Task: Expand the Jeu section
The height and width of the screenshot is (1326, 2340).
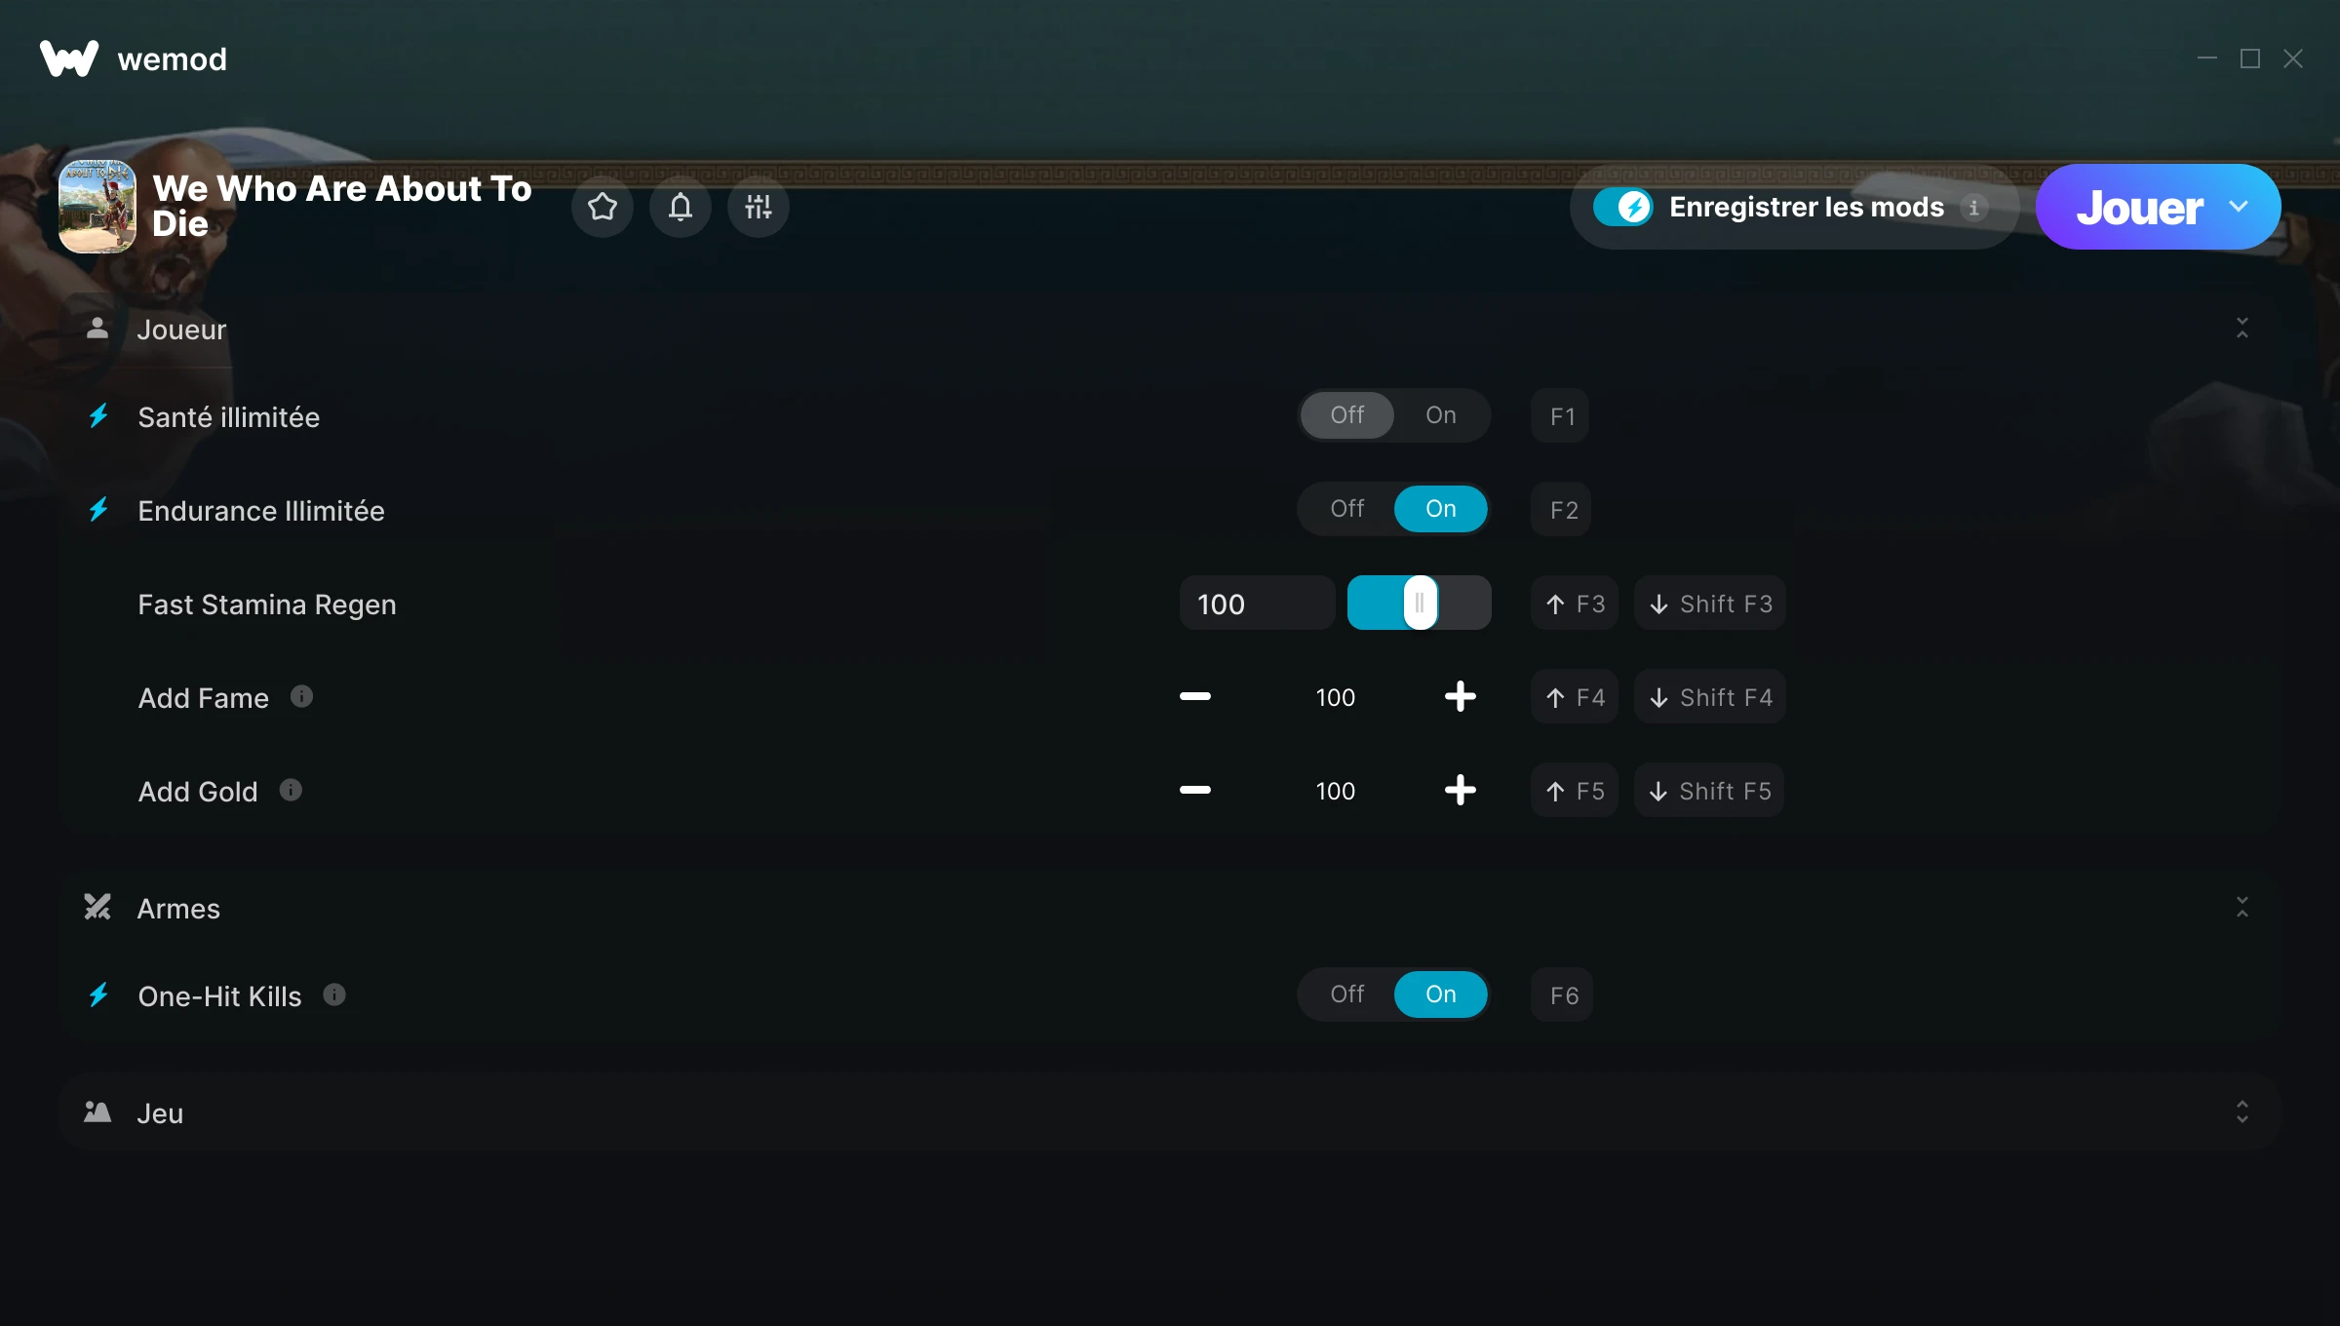Action: (x=2242, y=1112)
